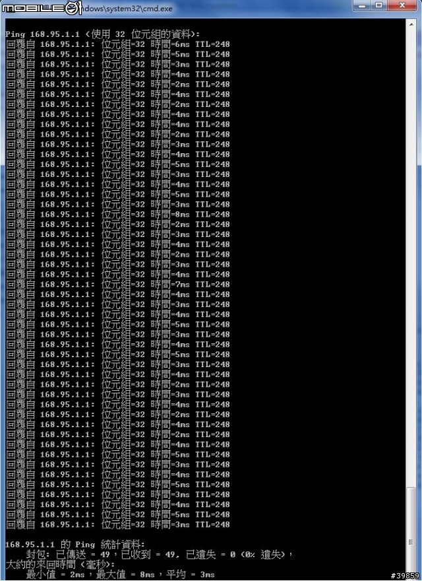Click the 最大值 = 8ms value
Viewport: 422px width, 581px height.
125,574
